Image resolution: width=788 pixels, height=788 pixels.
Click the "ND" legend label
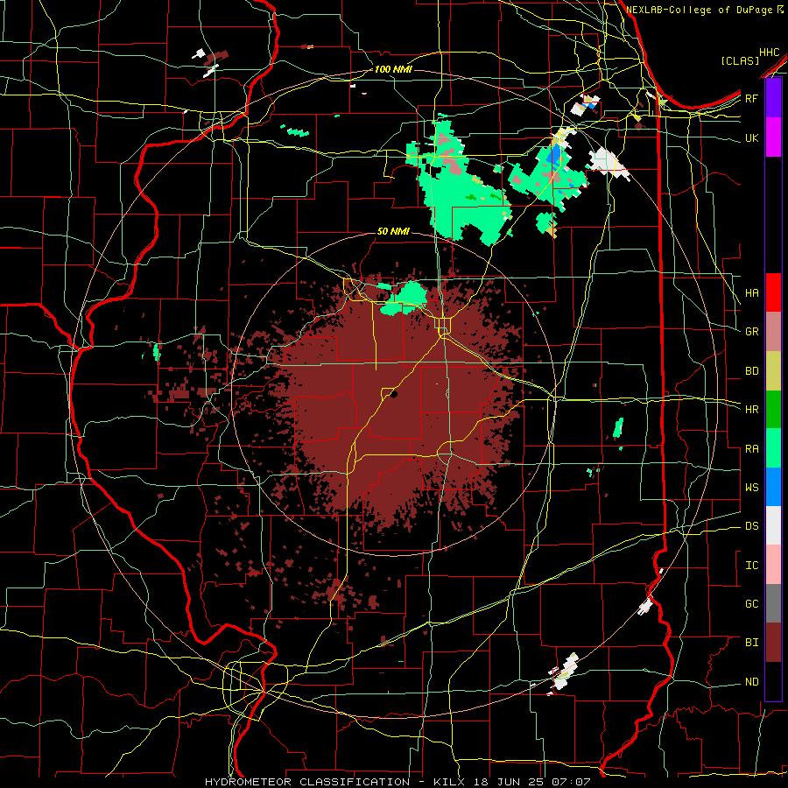tap(752, 682)
